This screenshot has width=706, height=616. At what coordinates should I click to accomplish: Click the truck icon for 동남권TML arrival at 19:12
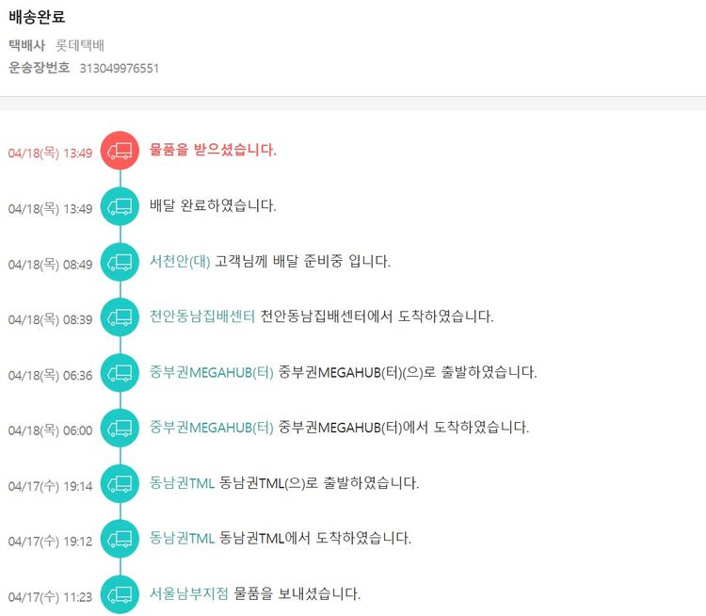point(120,540)
